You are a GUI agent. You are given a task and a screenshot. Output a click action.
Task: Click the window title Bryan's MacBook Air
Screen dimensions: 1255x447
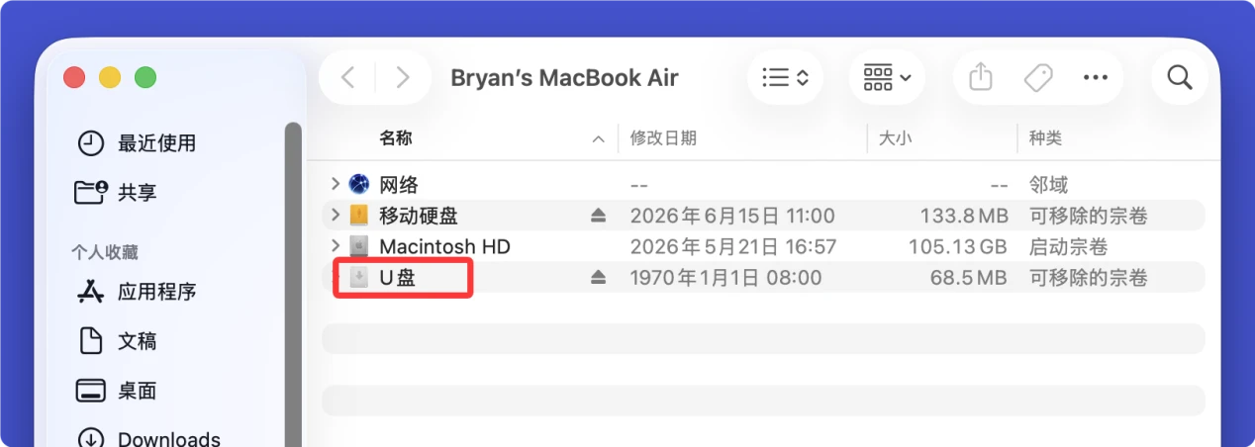(564, 78)
